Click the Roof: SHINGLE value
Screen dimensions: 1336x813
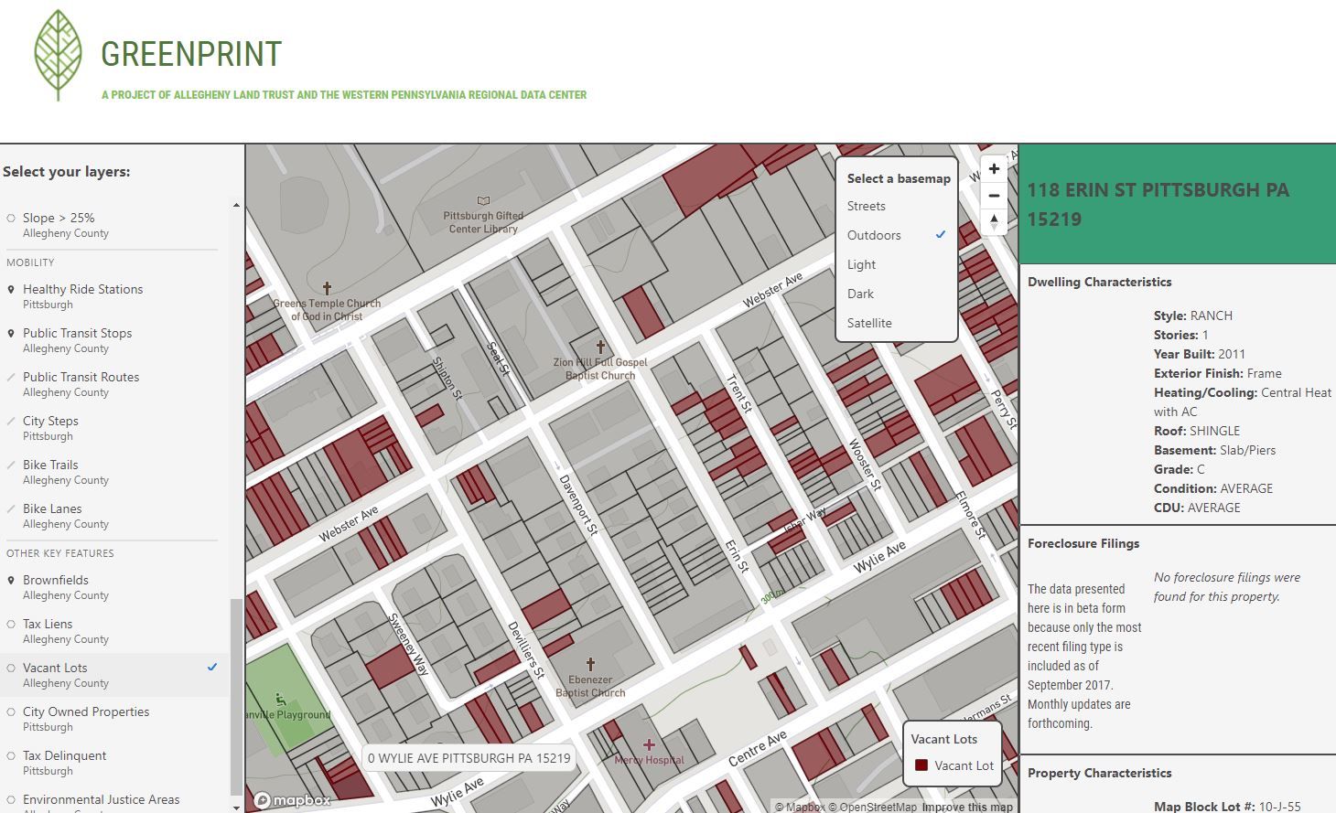pyautogui.click(x=1197, y=431)
